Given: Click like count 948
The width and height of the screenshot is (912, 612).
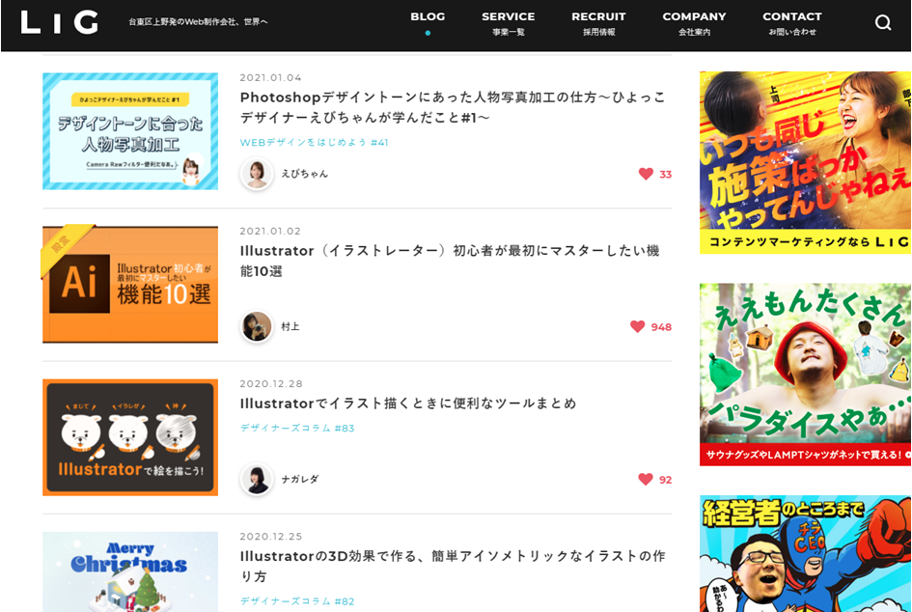Looking at the screenshot, I should pyautogui.click(x=661, y=327).
